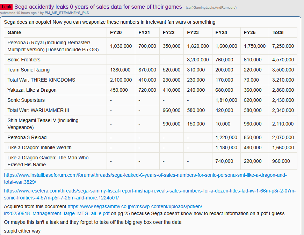Open the resetera.com thread link
The width and height of the screenshot is (304, 235).
coord(150,194)
